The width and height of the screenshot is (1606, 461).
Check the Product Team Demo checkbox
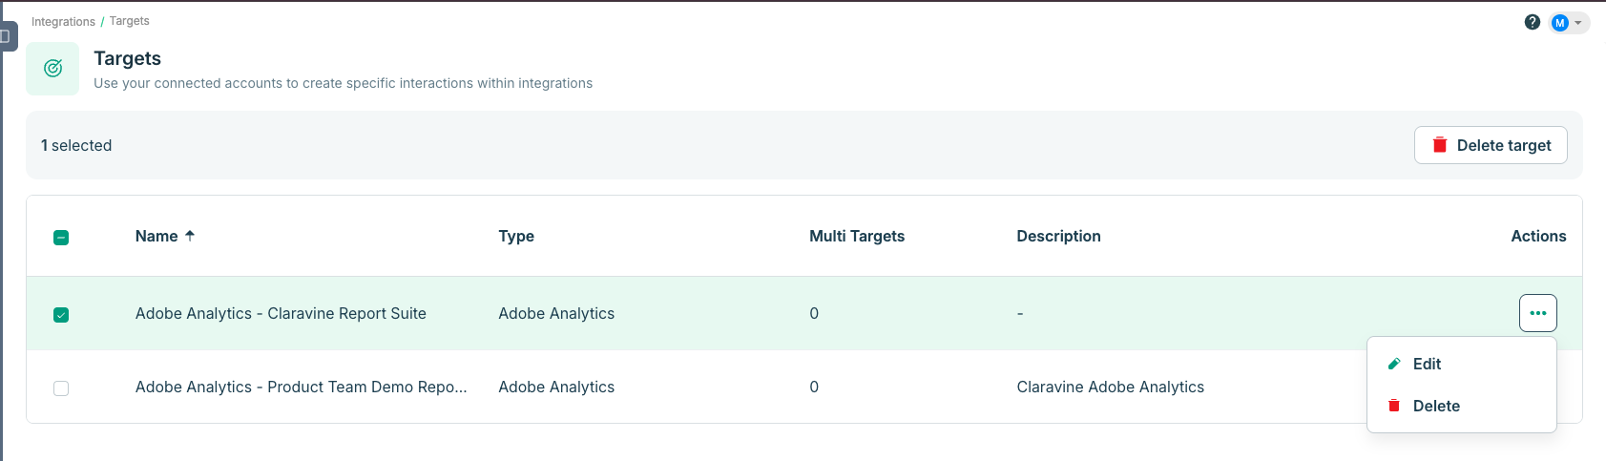[x=61, y=388]
